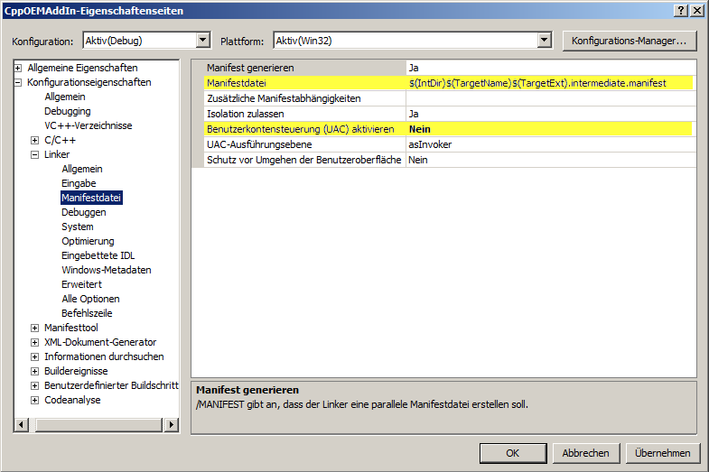Open the Konfiguration dropdown arrow
The width and height of the screenshot is (709, 472).
pyautogui.click(x=203, y=41)
